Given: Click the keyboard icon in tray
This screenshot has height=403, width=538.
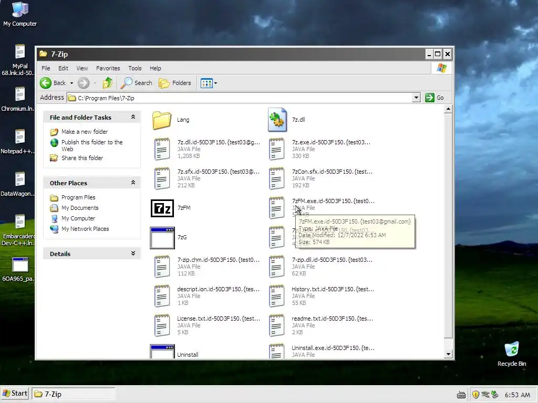Looking at the screenshot, I should click(461, 395).
